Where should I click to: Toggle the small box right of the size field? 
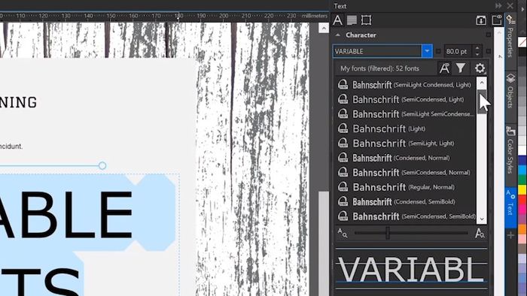click(489, 51)
